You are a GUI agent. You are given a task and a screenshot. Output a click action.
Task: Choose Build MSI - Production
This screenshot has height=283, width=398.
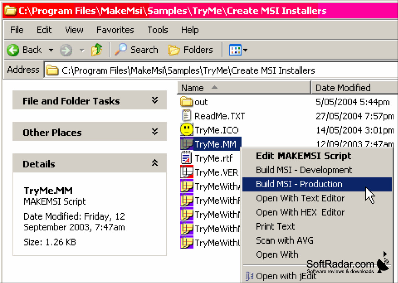(317, 184)
